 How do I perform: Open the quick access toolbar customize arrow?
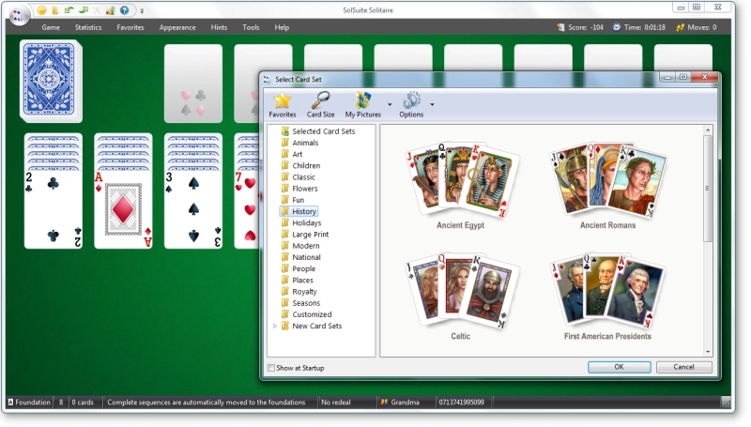(x=142, y=10)
